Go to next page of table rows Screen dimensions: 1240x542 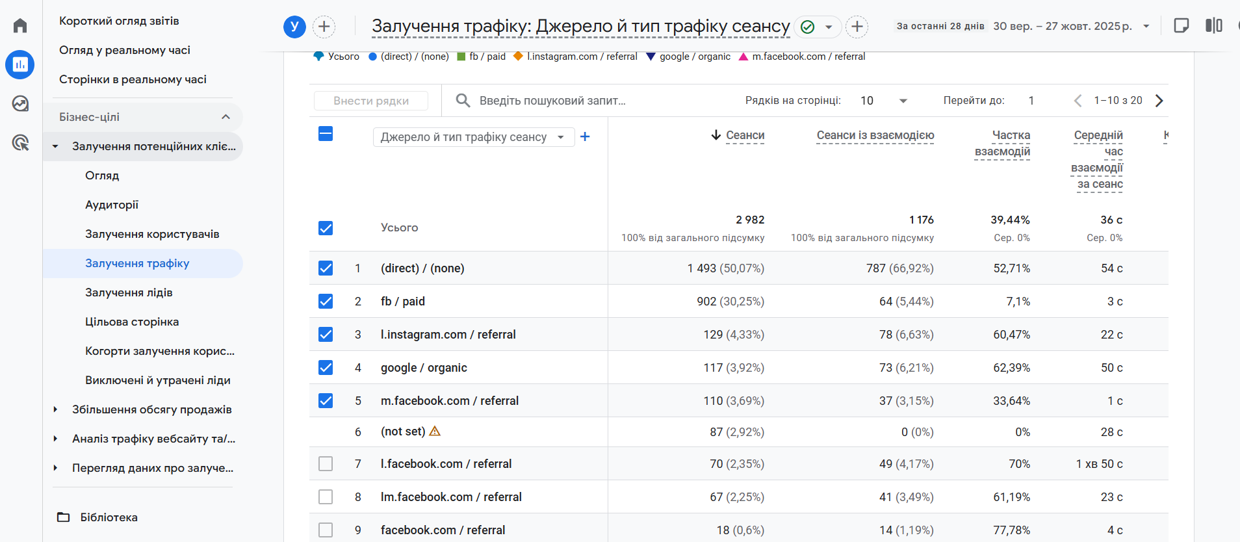(1159, 101)
